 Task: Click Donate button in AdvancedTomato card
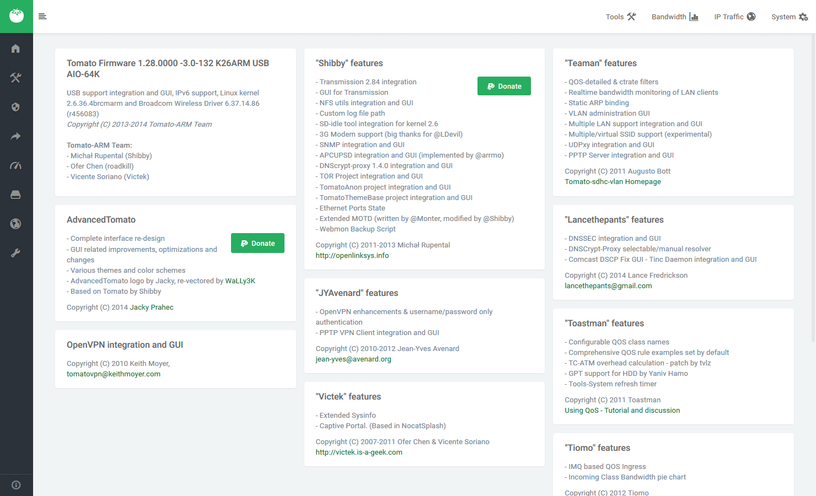[257, 243]
